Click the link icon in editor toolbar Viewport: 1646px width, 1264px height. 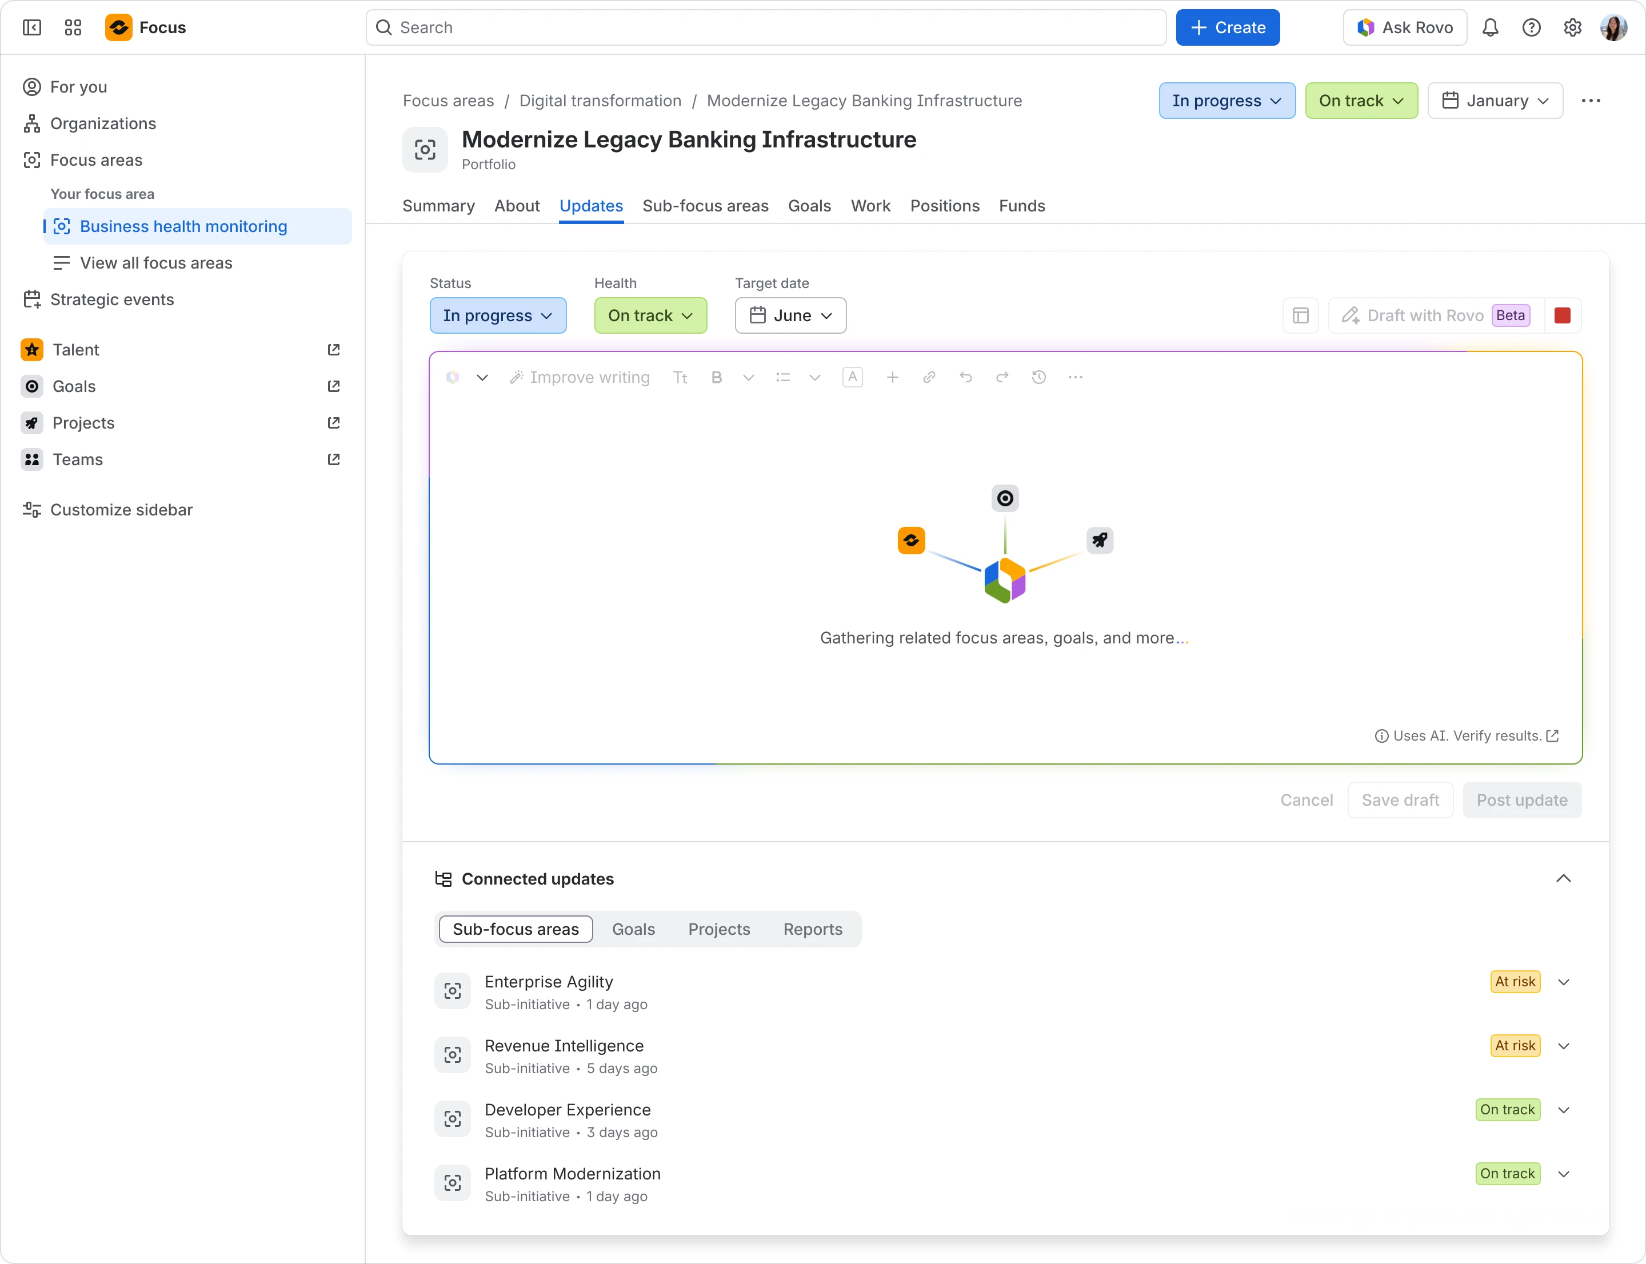tap(929, 378)
